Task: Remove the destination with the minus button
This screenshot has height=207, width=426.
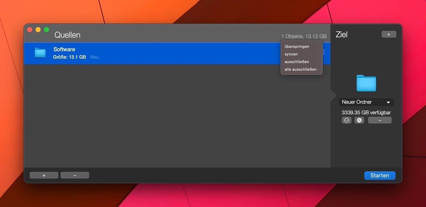Action: click(x=379, y=120)
